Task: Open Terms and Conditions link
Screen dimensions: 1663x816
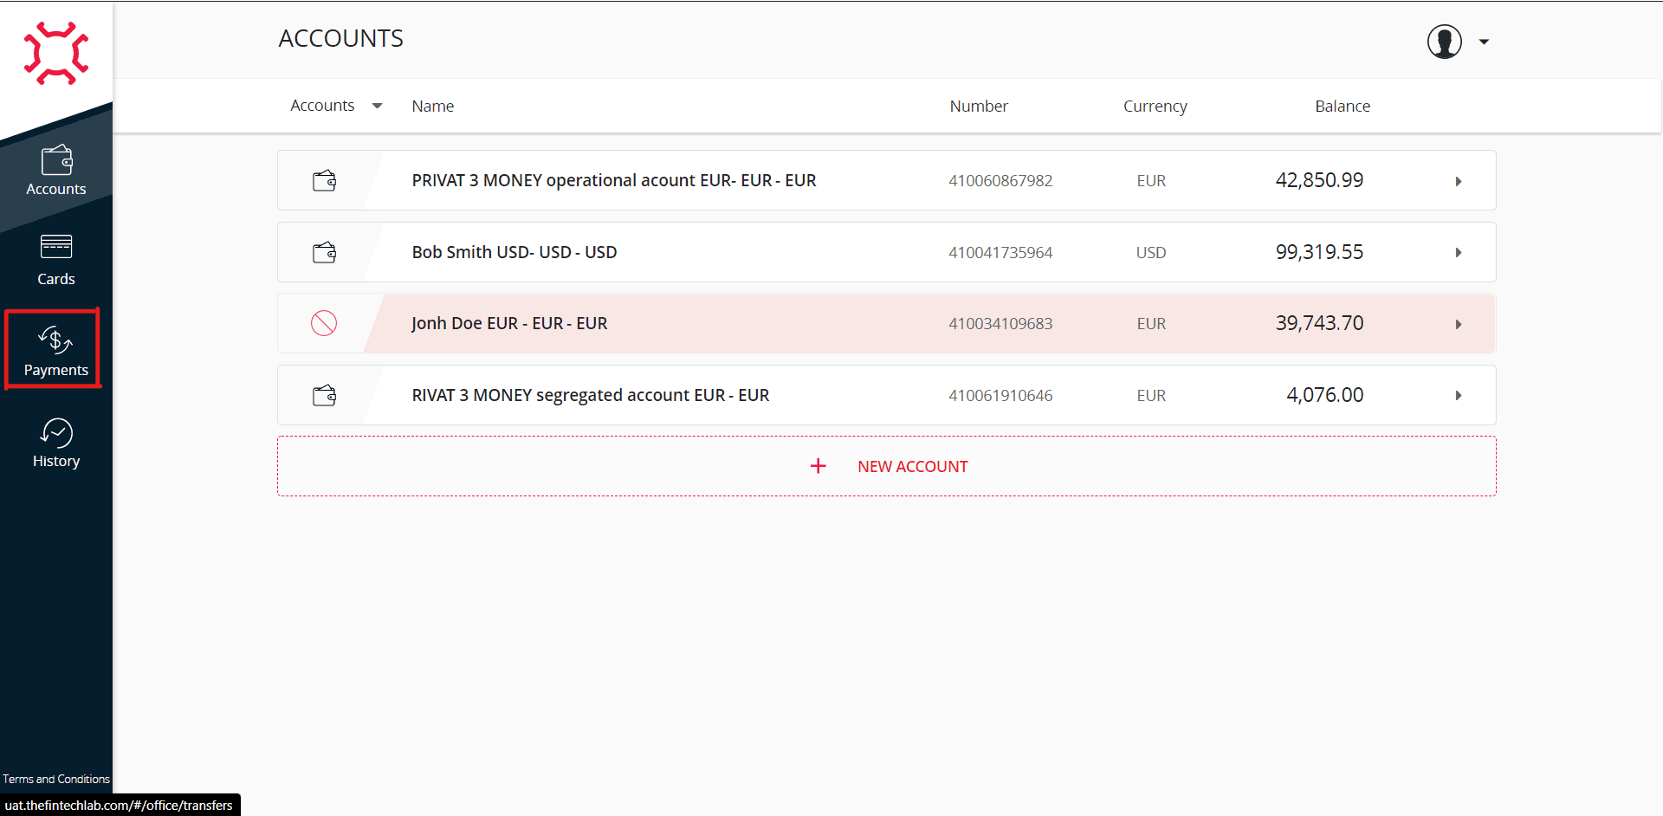Action: click(x=56, y=779)
